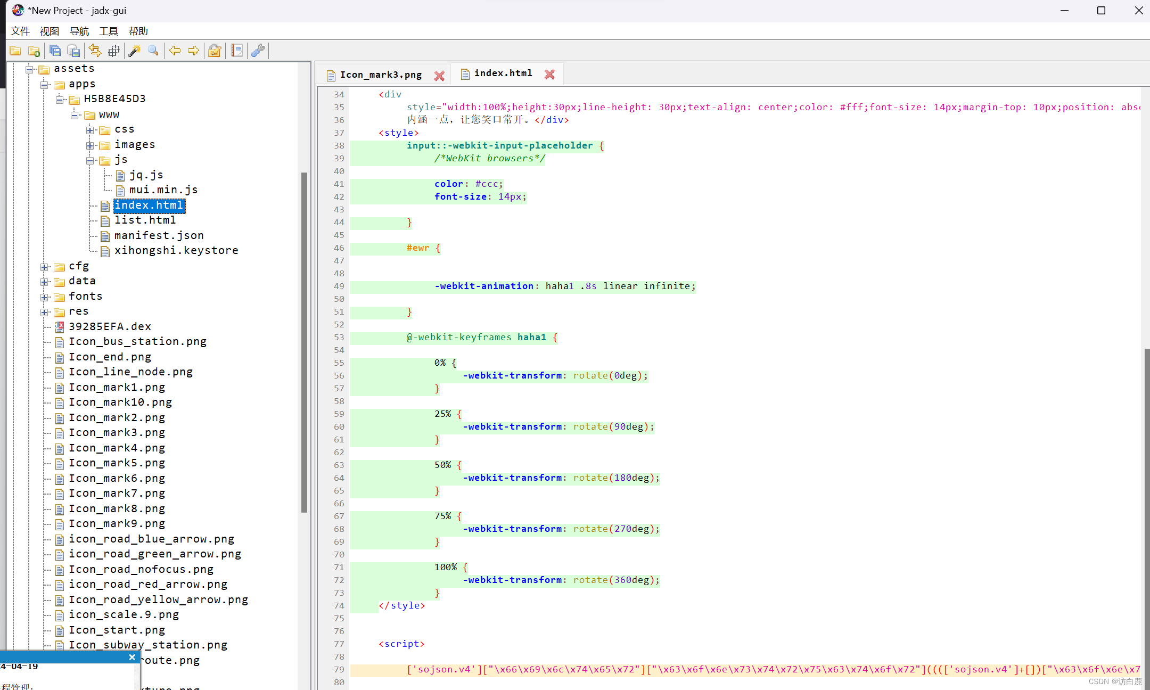
Task: Toggle the deobfuscation padlock icon
Action: (215, 51)
